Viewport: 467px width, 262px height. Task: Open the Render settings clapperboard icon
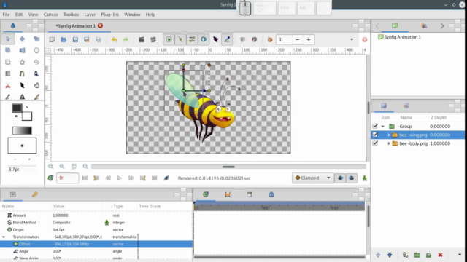point(142,39)
